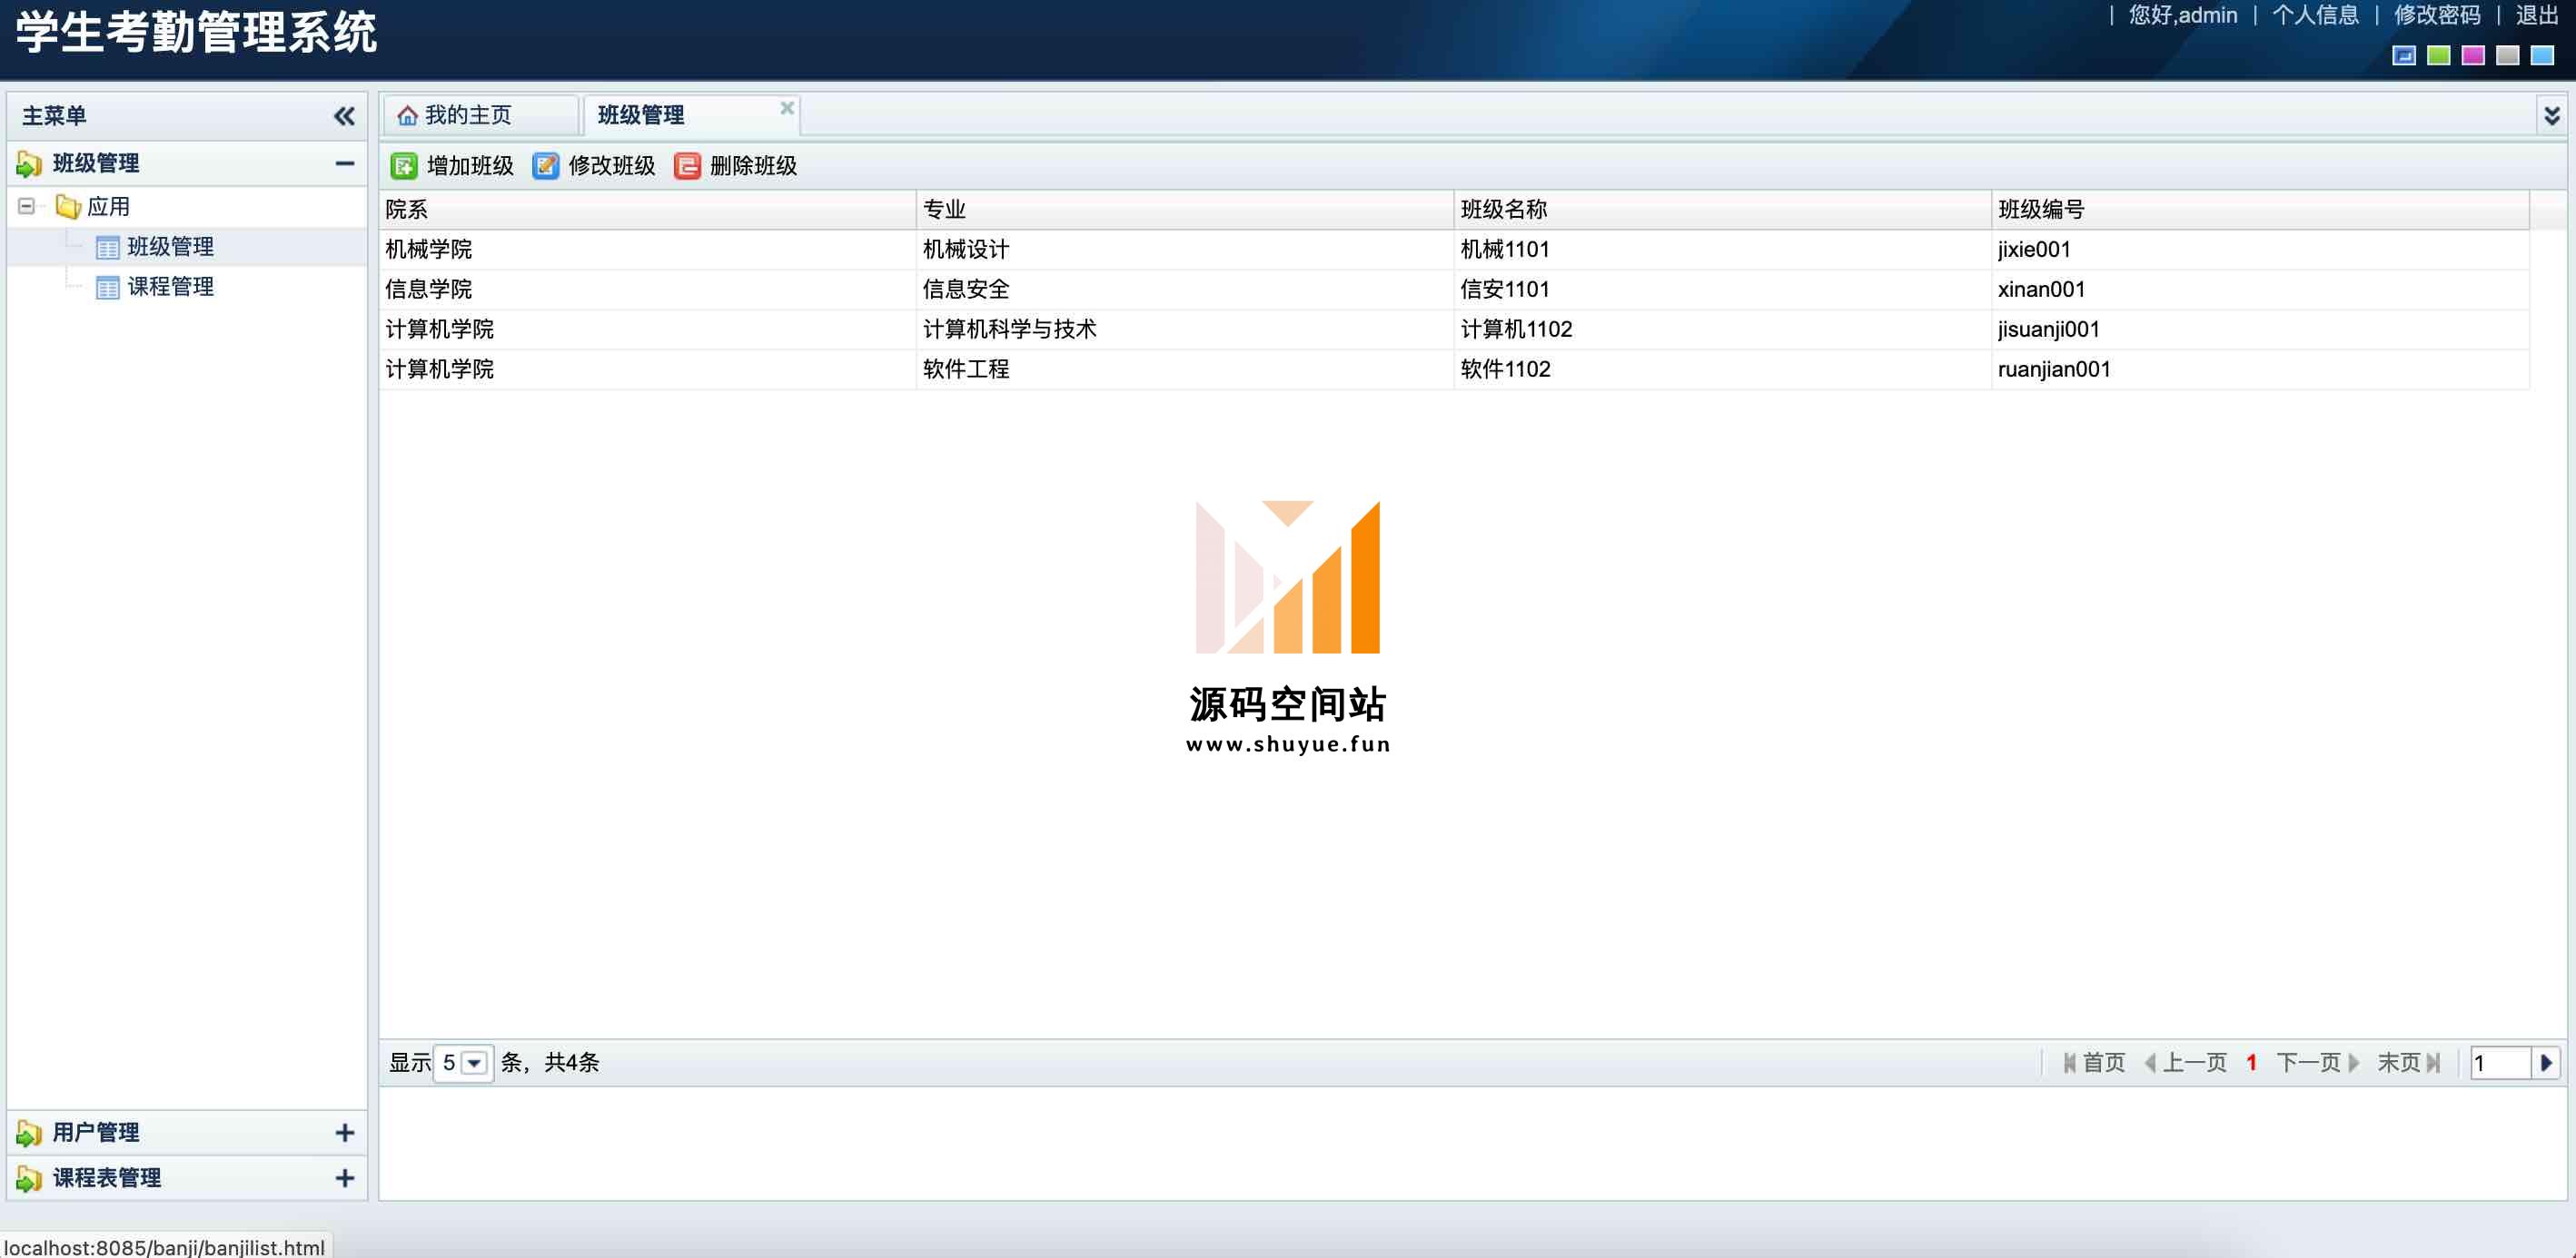Click the 班级管理 accordion folder icon
Viewport: 2576px width, 1258px height.
click(x=29, y=164)
